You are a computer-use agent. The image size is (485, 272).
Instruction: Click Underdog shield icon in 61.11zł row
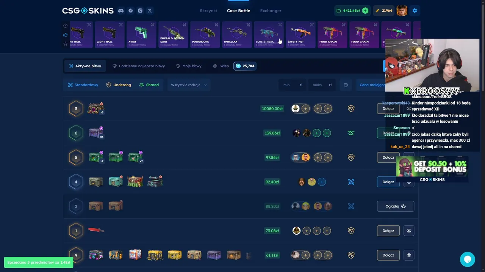351,255
